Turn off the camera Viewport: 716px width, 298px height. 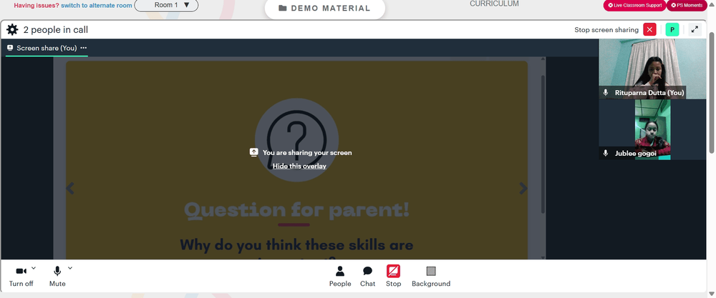pos(21,277)
